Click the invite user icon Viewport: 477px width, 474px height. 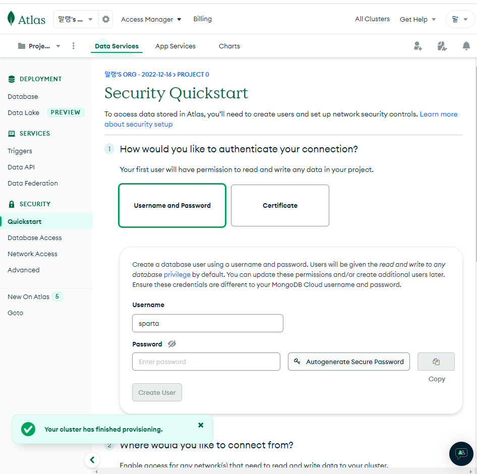[418, 46]
